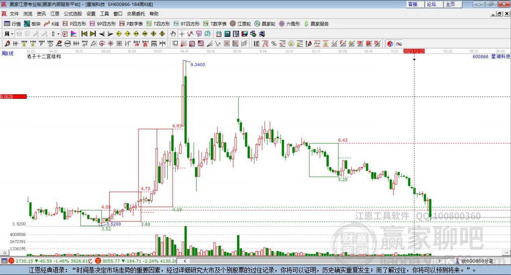Select the zigzag wave line tool

coord(218,43)
